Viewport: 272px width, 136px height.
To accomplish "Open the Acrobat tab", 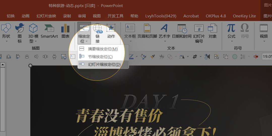I will tap(191, 16).
